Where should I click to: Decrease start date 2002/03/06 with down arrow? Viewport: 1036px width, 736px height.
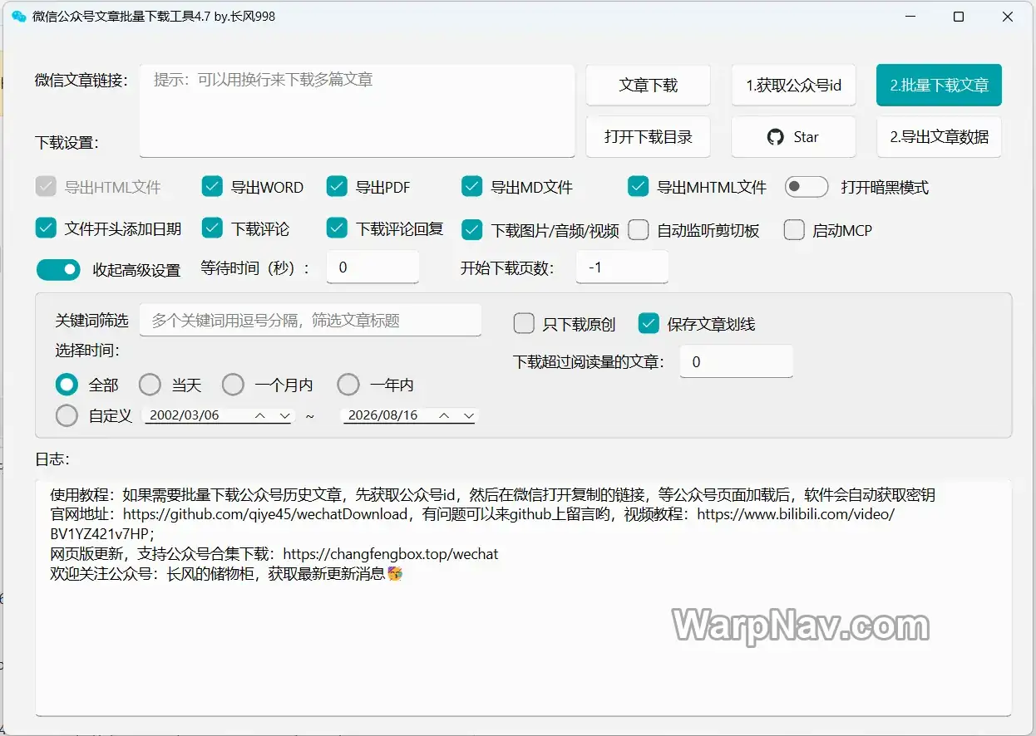(x=285, y=415)
